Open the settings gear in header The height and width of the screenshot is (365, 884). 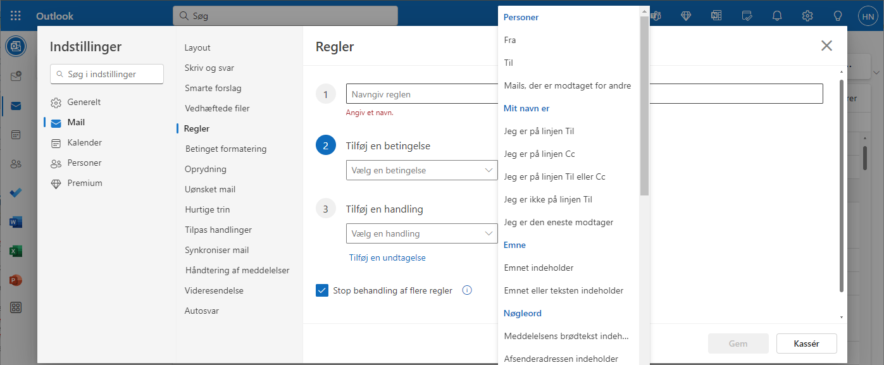[807, 16]
